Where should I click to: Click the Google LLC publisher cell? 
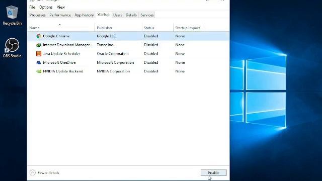[x=106, y=36]
